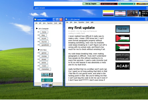Open Edit menu in navigation window
Viewport: 148px width, 111px height.
point(40,23)
